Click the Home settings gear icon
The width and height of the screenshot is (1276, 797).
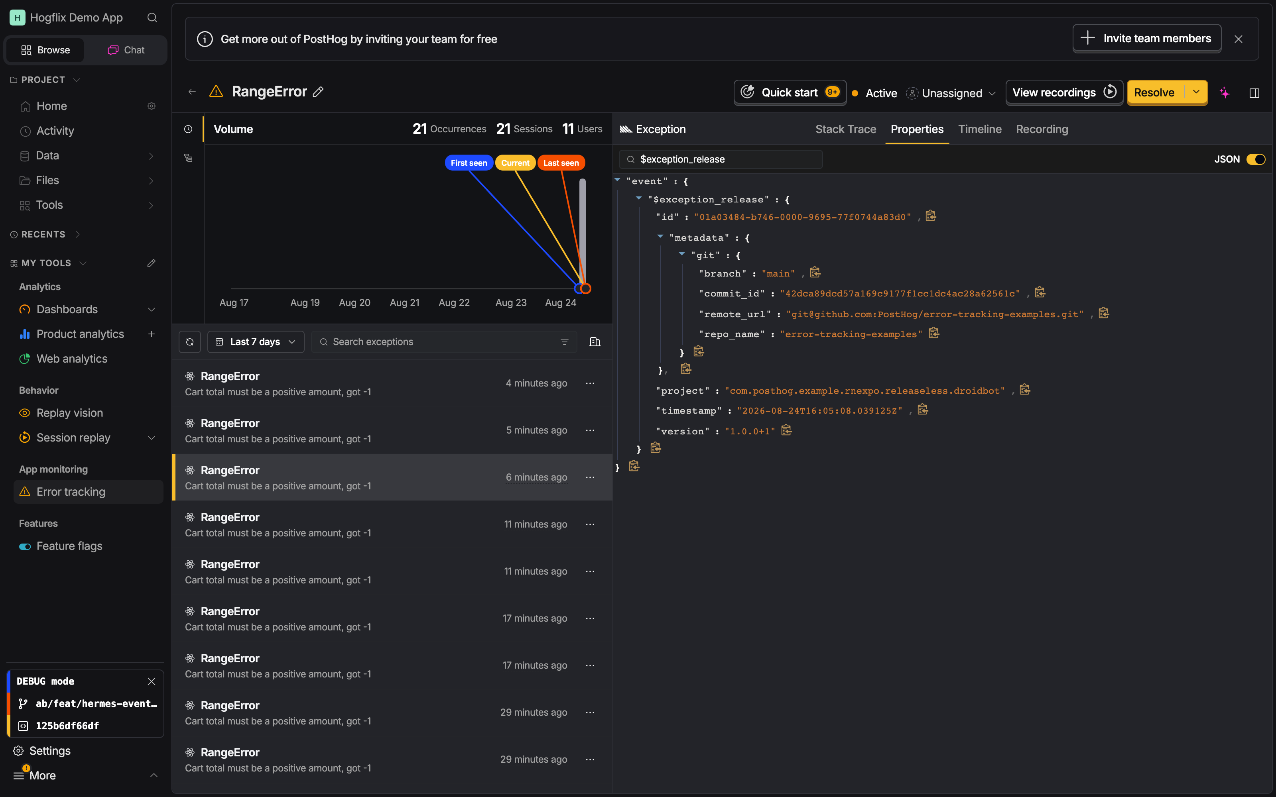[x=152, y=106]
